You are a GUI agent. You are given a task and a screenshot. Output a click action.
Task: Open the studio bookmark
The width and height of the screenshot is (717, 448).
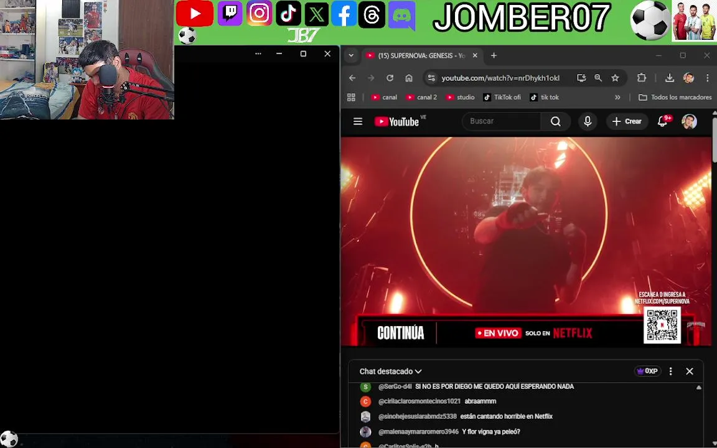[x=461, y=97]
